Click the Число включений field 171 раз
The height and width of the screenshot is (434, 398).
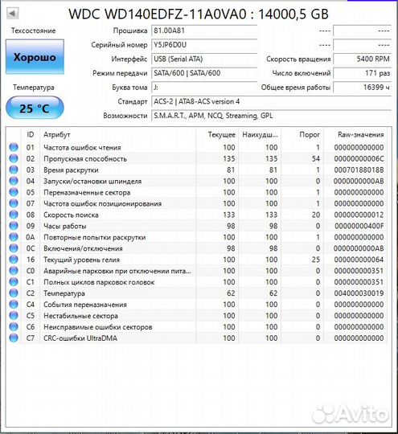click(363, 73)
